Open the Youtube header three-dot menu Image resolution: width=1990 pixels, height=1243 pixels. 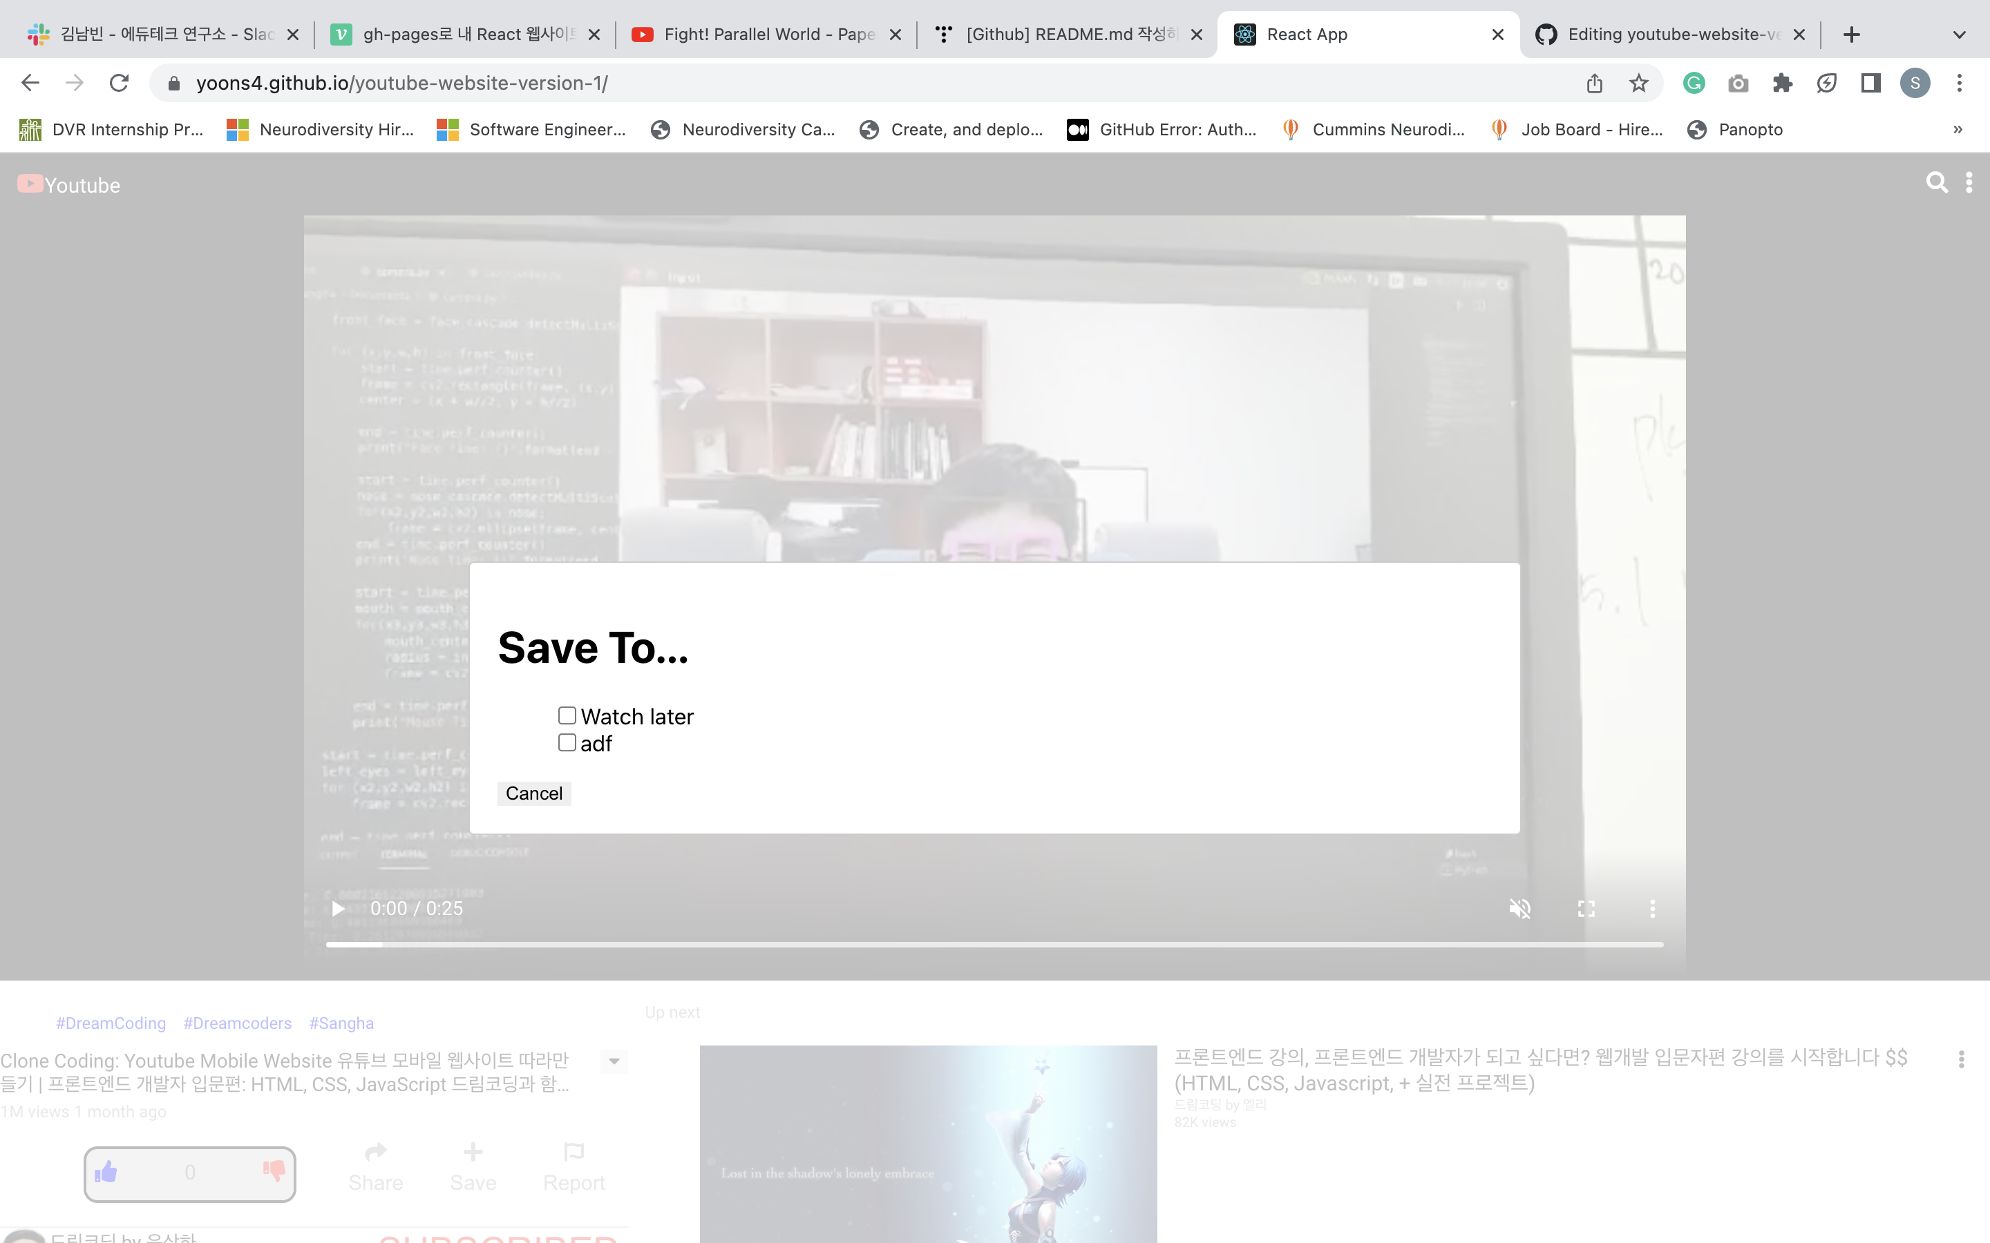tap(1969, 182)
